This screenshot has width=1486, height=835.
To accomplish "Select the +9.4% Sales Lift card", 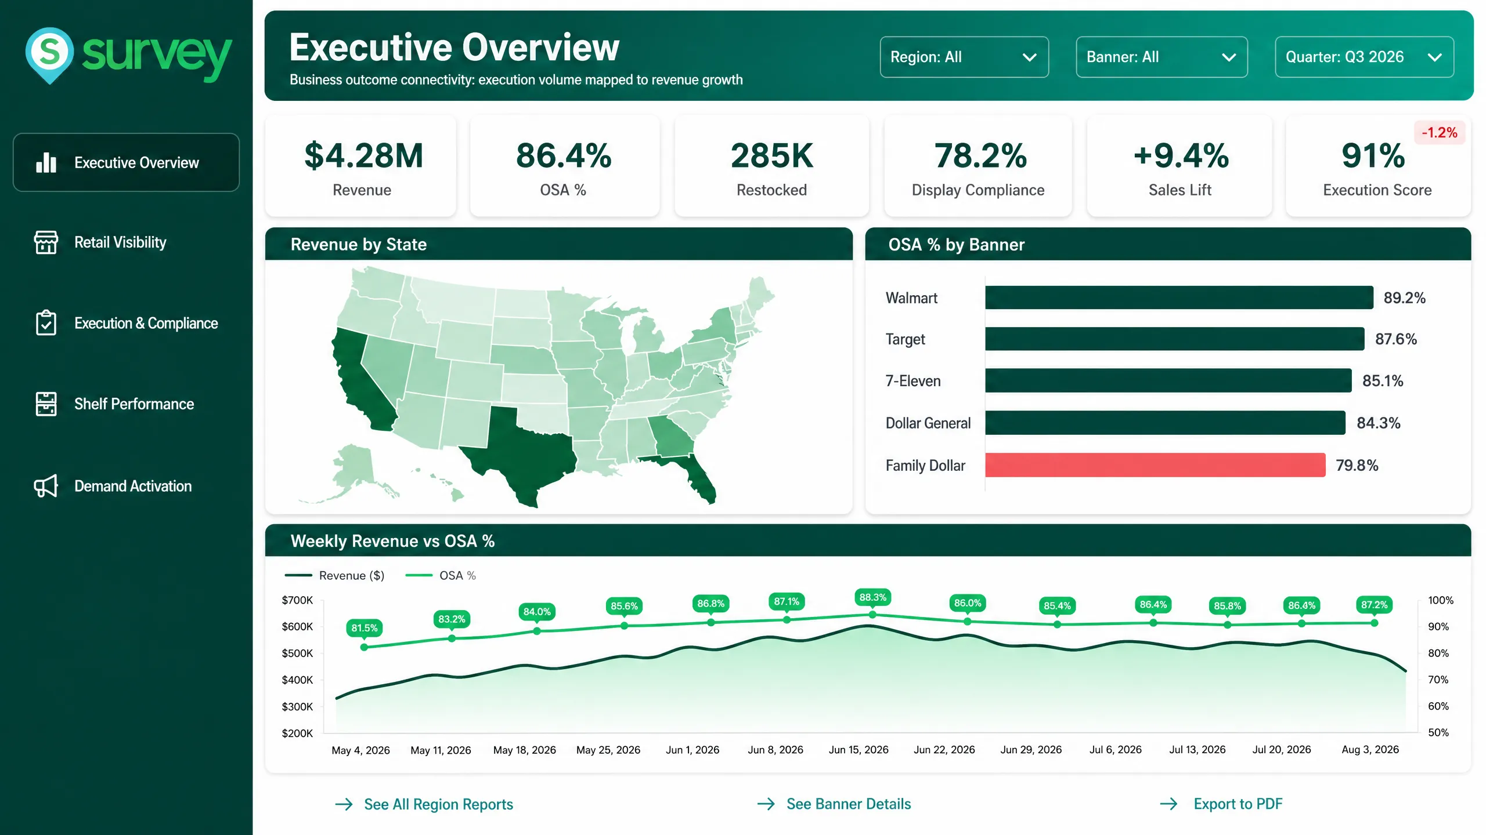I will tap(1180, 166).
